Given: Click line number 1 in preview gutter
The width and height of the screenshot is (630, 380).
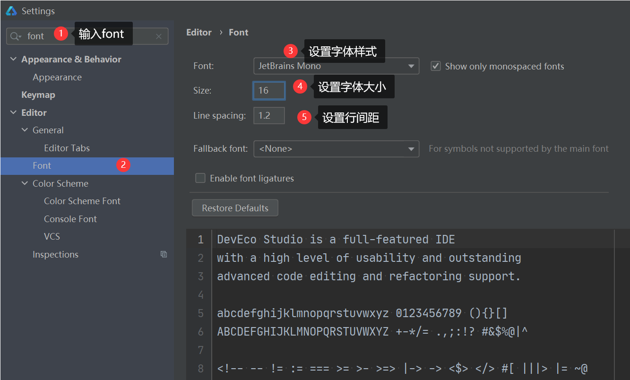Looking at the screenshot, I should (200, 240).
